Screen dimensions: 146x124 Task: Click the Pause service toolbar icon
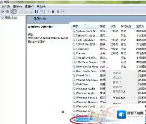(x=58, y=12)
